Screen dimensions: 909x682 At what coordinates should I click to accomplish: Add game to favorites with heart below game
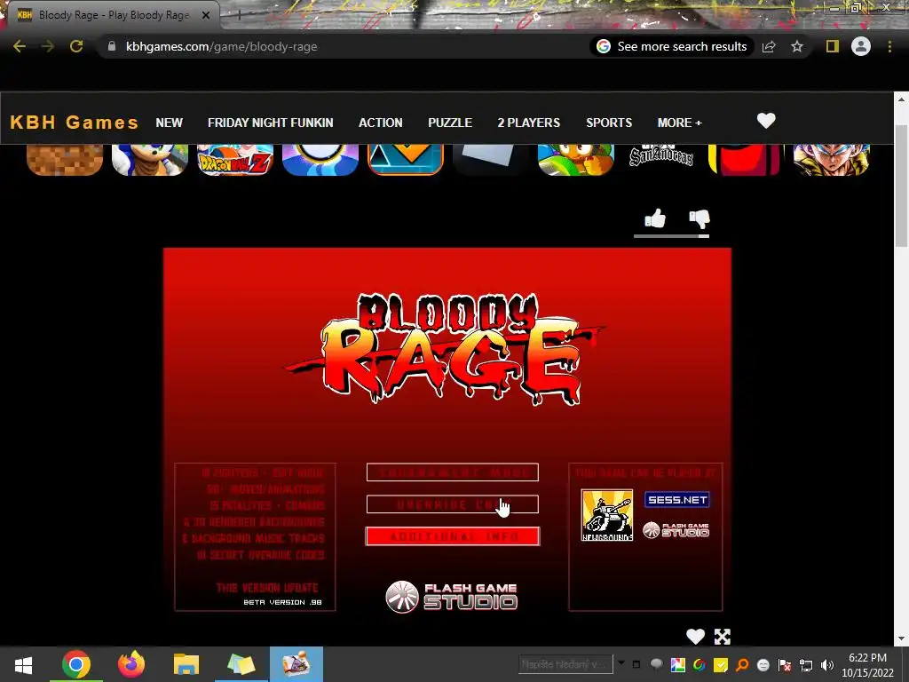click(x=695, y=636)
